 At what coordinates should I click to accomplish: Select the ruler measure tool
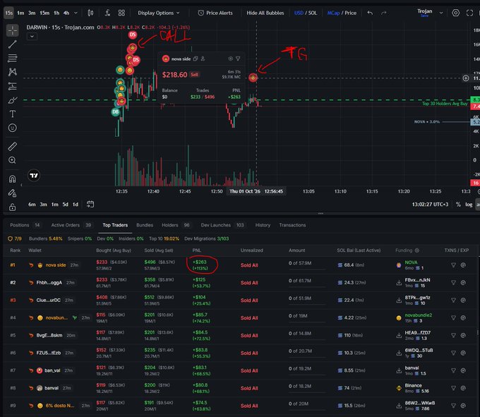(13, 146)
